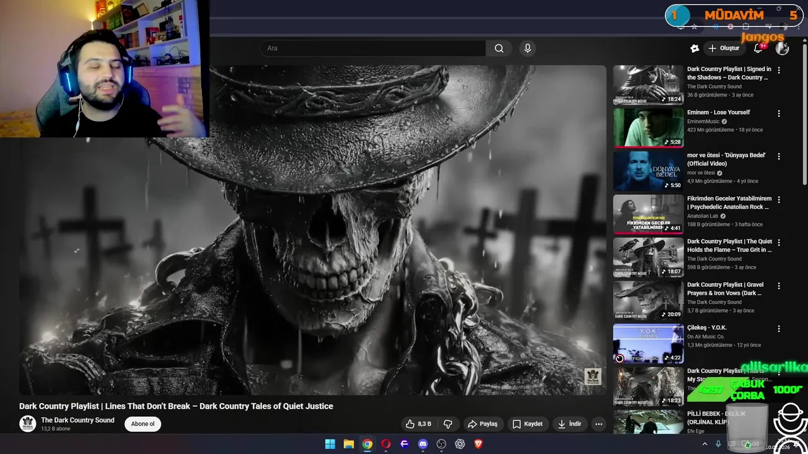The width and height of the screenshot is (808, 454).
Task: Dislike the Dark Country video
Action: point(448,424)
